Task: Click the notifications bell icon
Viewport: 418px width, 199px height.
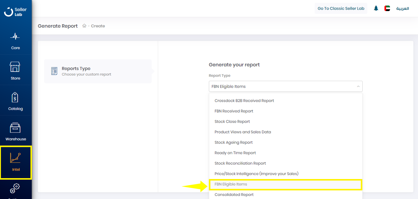Action: point(376,8)
